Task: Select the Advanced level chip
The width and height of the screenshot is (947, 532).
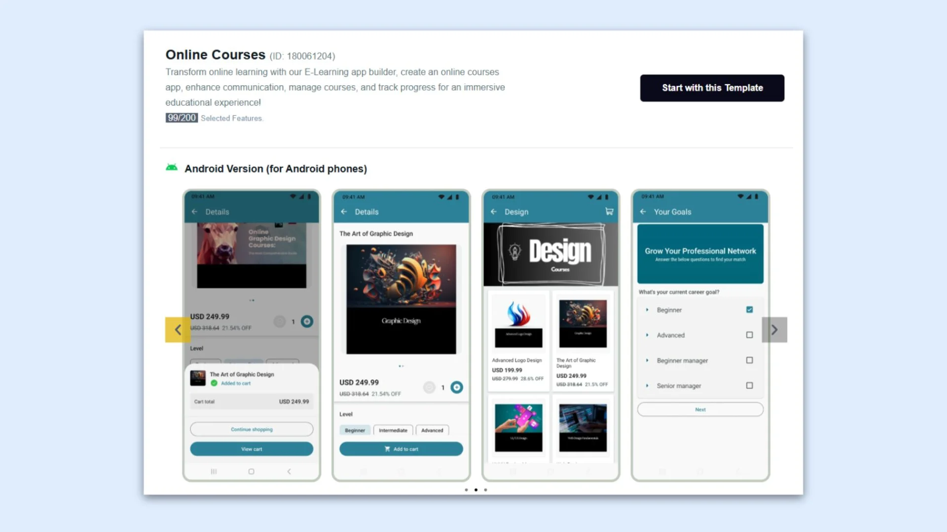Action: pyautogui.click(x=432, y=430)
